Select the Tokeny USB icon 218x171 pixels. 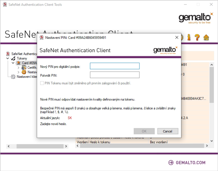(13, 58)
